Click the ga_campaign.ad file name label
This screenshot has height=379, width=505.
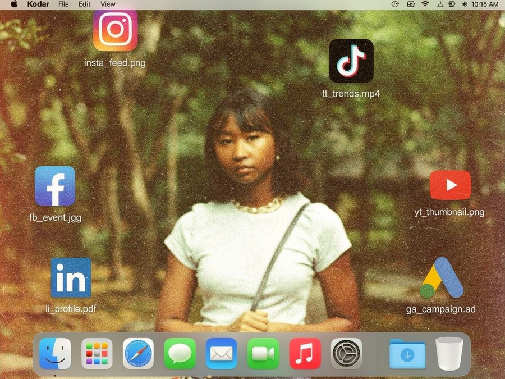click(x=441, y=309)
